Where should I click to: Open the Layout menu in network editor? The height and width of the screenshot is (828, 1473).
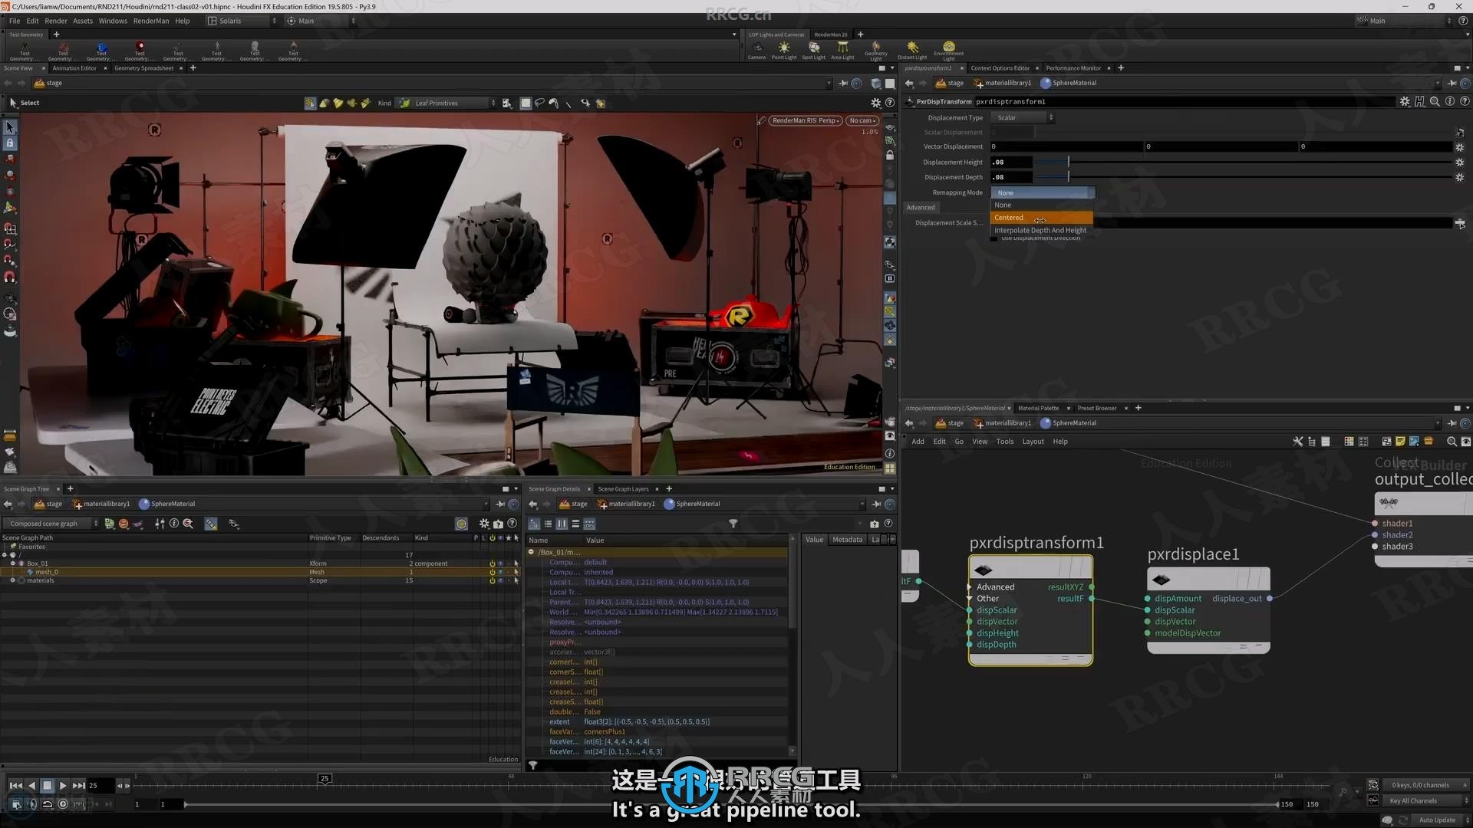(1033, 442)
